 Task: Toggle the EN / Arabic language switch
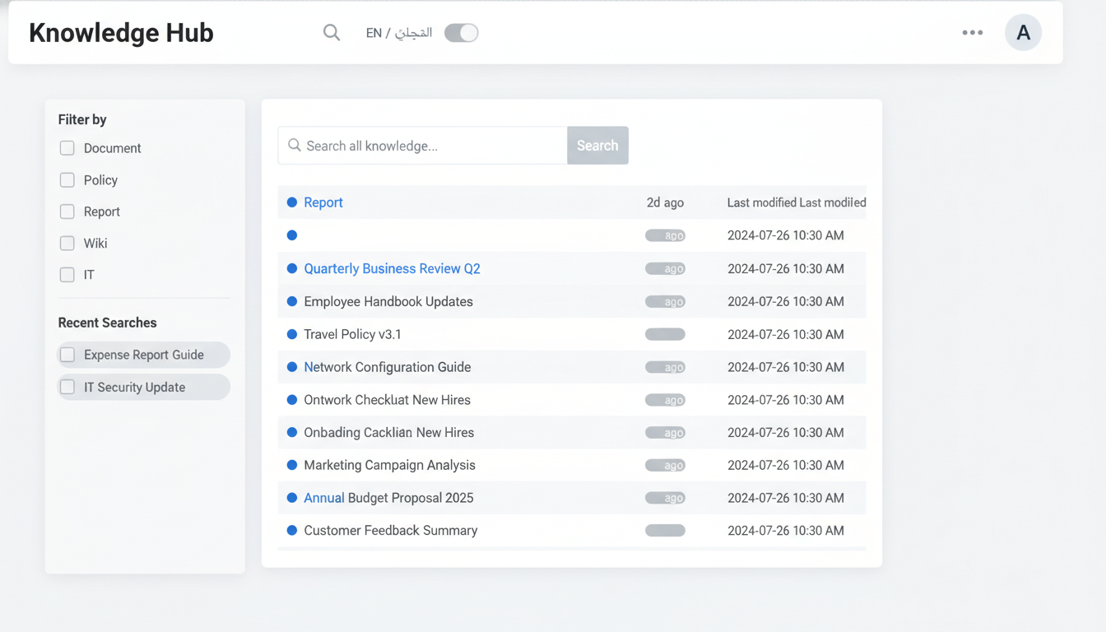coord(462,33)
